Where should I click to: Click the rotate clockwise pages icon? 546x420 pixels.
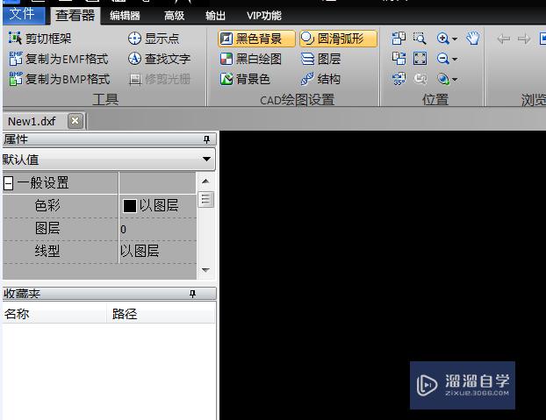[399, 59]
